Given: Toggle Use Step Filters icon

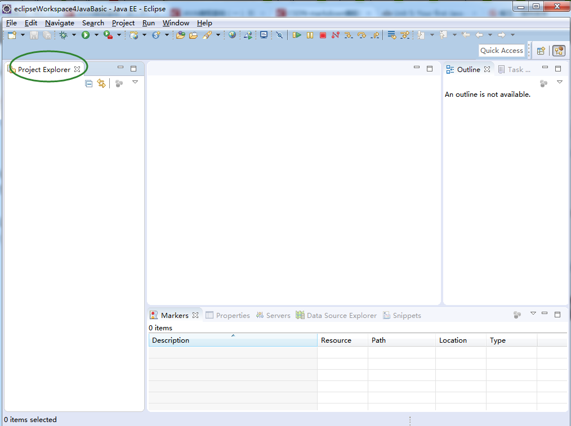Looking at the screenshot, I should (404, 35).
